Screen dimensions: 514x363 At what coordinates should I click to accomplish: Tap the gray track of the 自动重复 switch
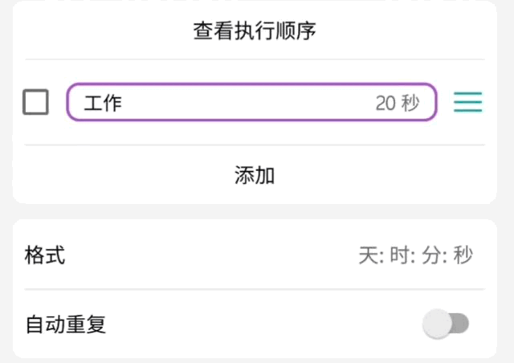tap(461, 324)
